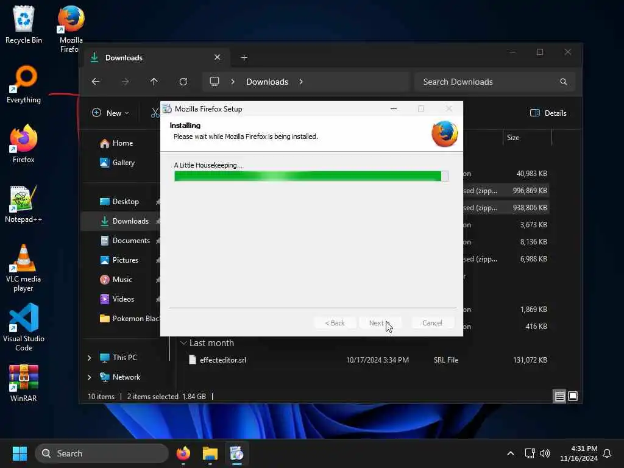Click the chevron before Downloads breadcrumb

[233, 82]
